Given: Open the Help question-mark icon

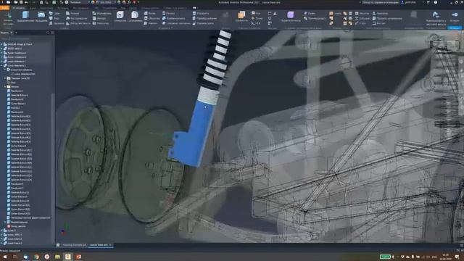Looking at the screenshot, I should (436, 2).
